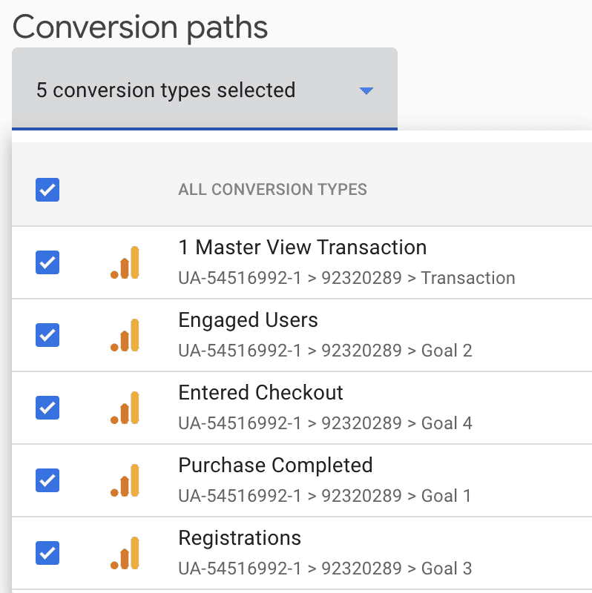Click the blue dropdown arrow icon
This screenshot has height=593, width=592.
click(366, 90)
